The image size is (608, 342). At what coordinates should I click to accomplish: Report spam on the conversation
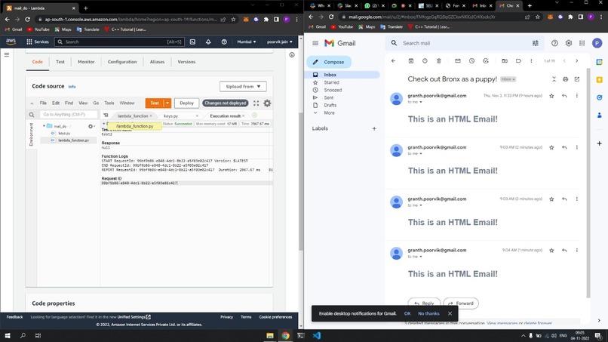pyautogui.click(x=425, y=61)
